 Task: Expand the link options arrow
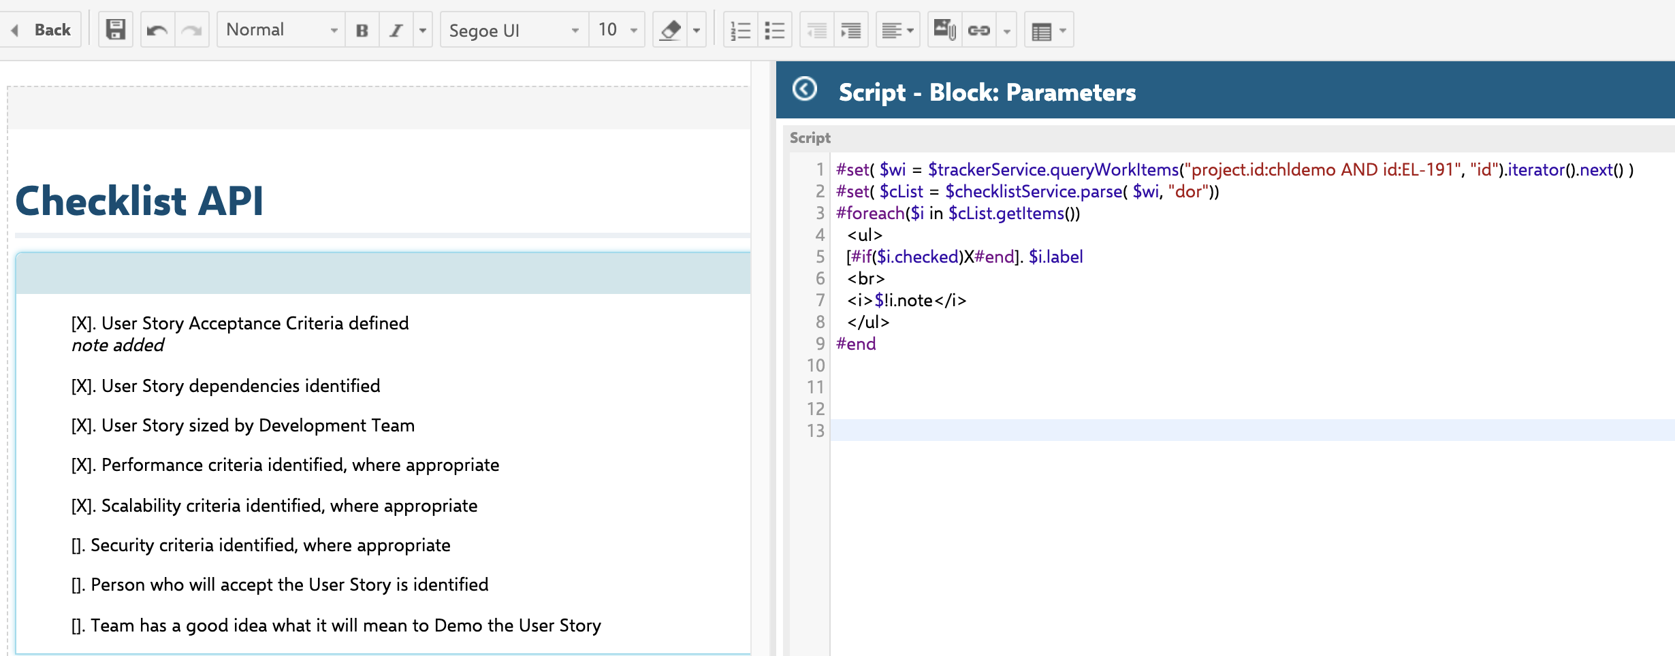click(1006, 30)
